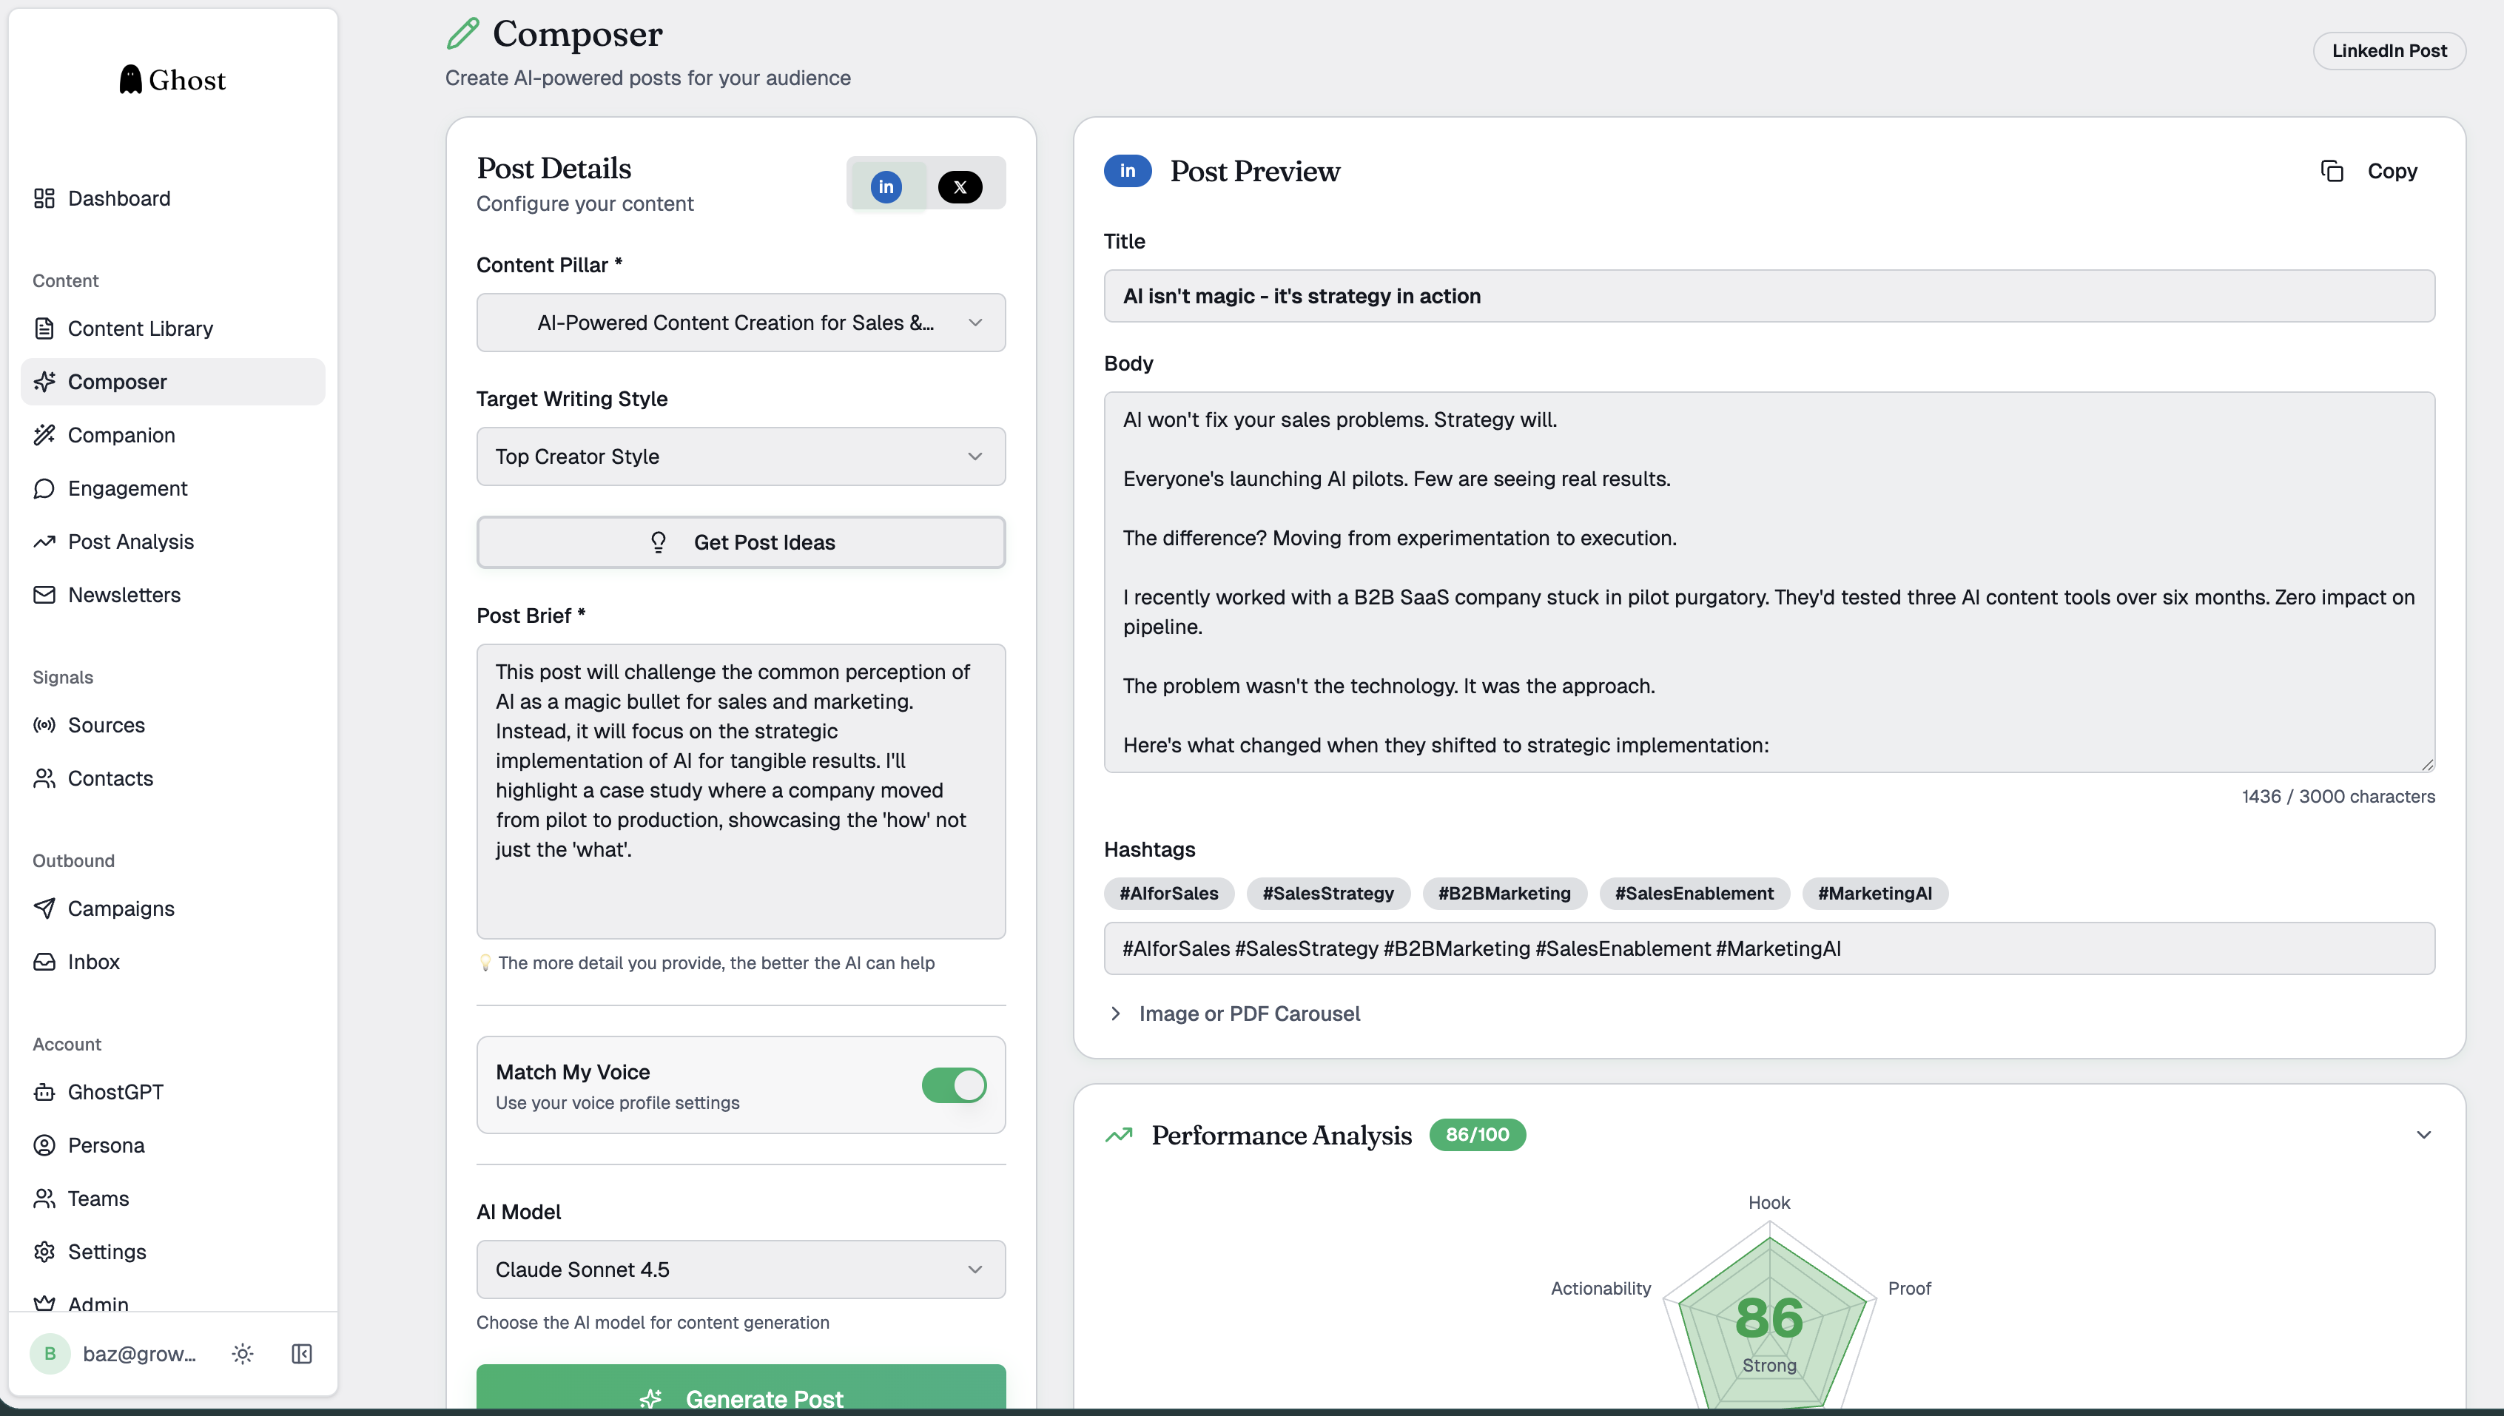Open Post Analysis in sidebar
This screenshot has width=2504, height=1416.
130,542
